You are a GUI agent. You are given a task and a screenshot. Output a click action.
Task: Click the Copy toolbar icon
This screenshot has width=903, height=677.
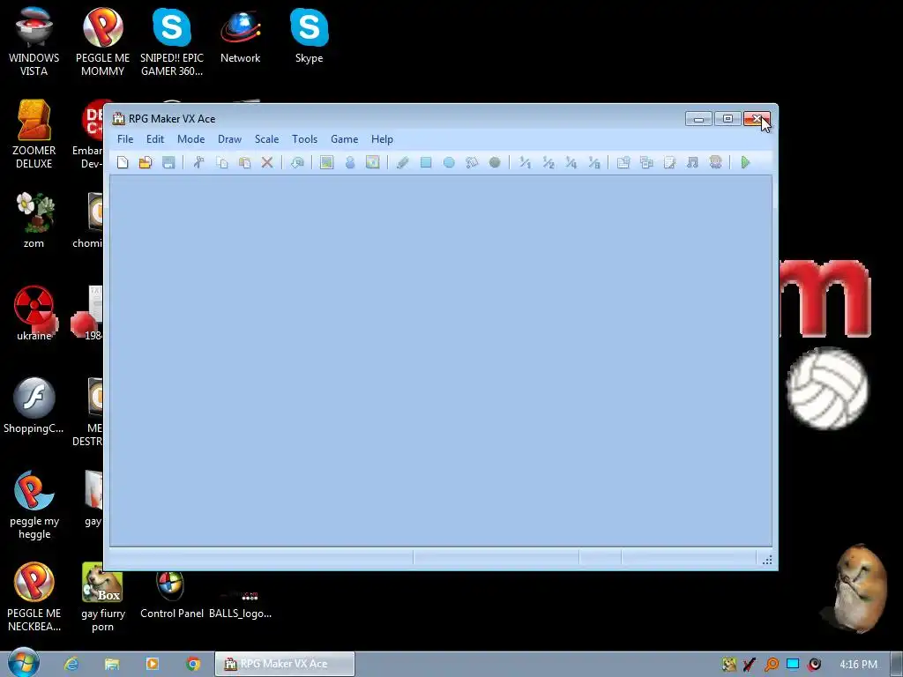tap(221, 162)
